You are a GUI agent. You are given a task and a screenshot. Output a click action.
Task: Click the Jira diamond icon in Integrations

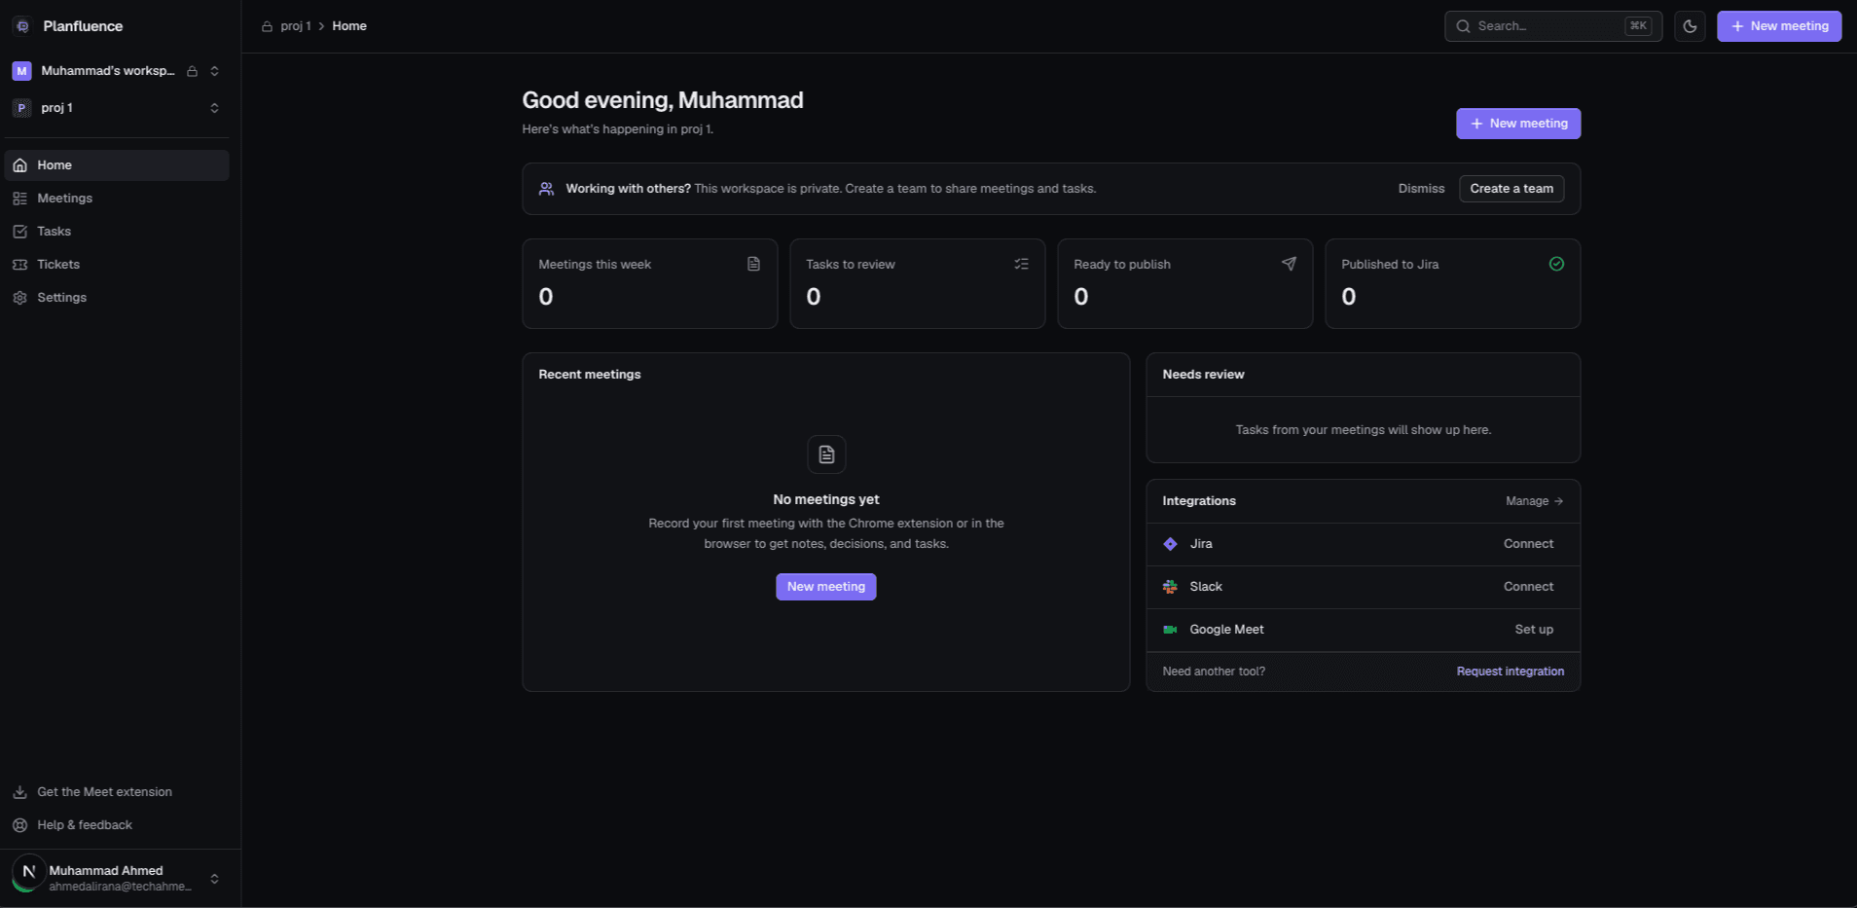tap(1170, 544)
